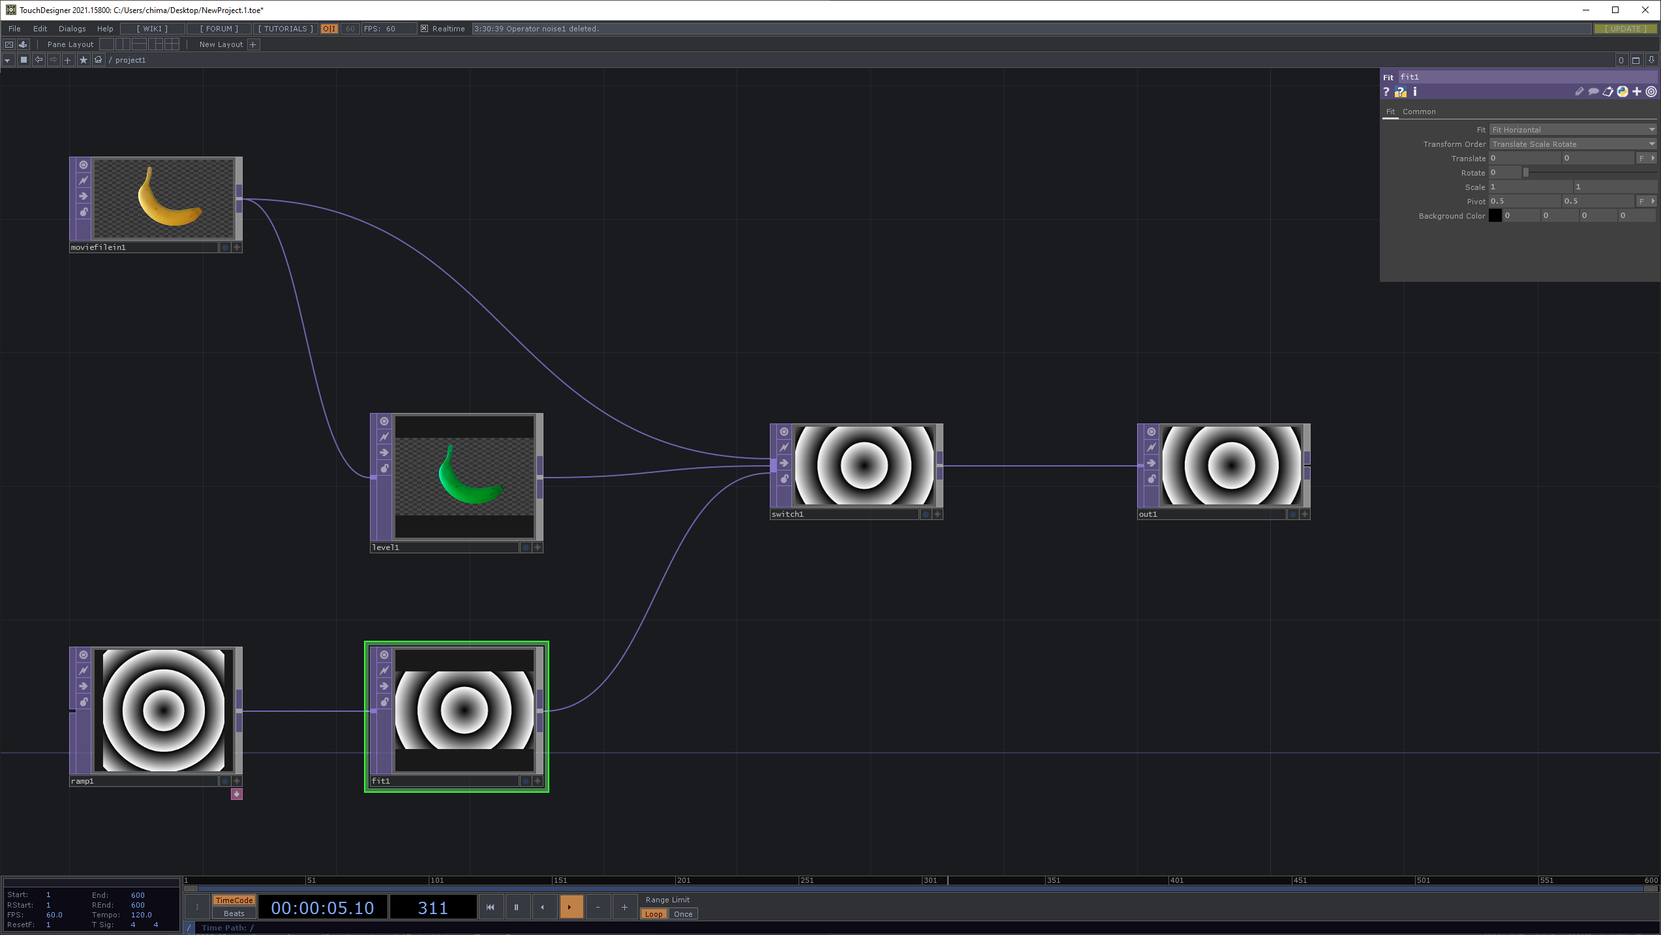Image resolution: width=1661 pixels, height=935 pixels.
Task: Open Python help for fit1 operator
Action: coord(1400,92)
